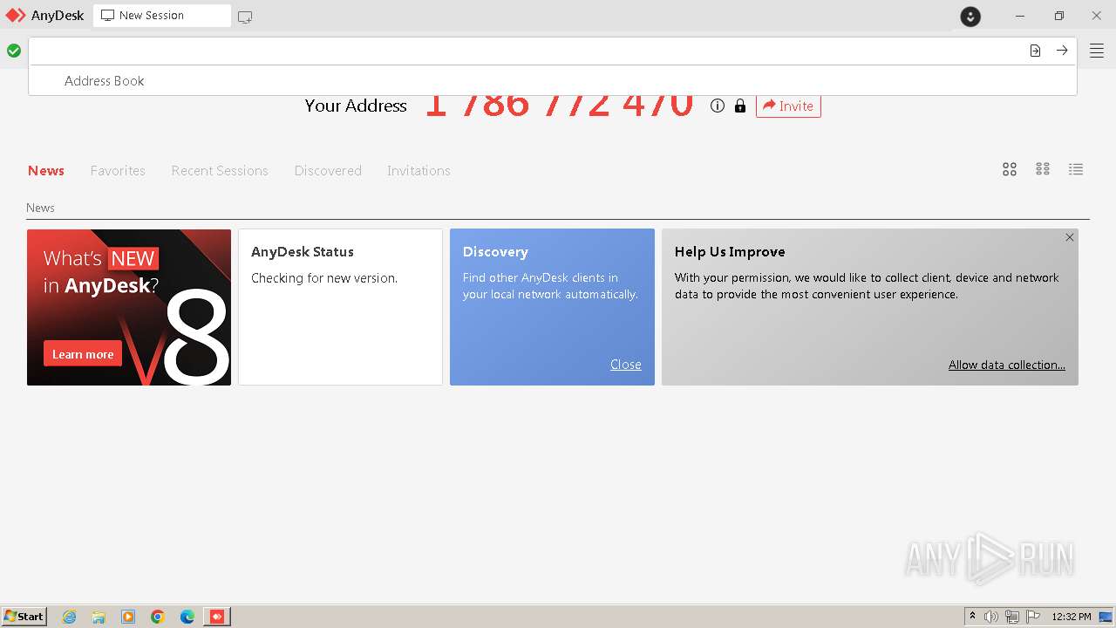Open the file transfer icon in address bar
The image size is (1116, 628).
pos(1035,51)
